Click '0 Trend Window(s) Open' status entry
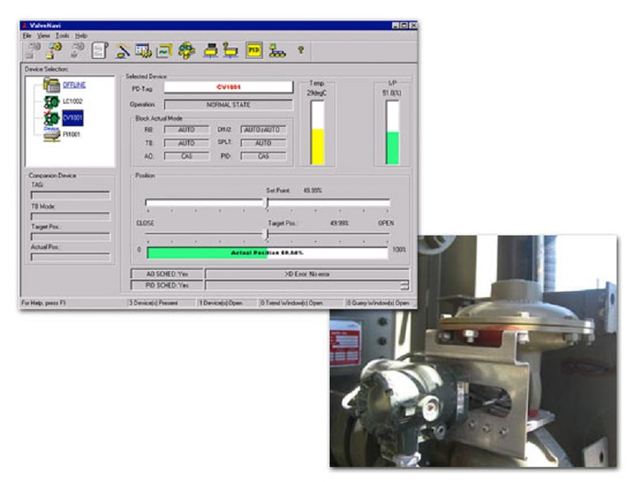The image size is (634, 482). pyautogui.click(x=292, y=303)
